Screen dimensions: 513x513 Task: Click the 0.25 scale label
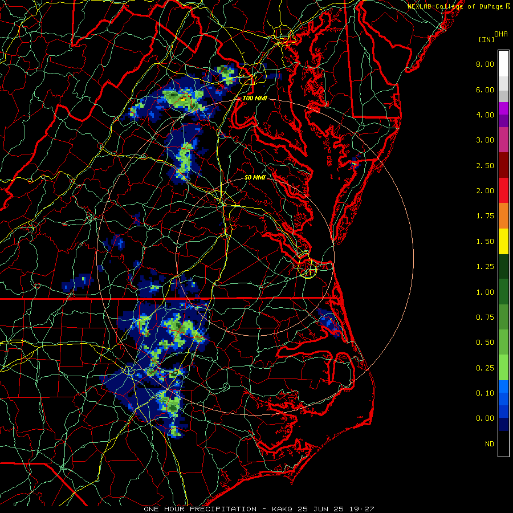coord(485,368)
